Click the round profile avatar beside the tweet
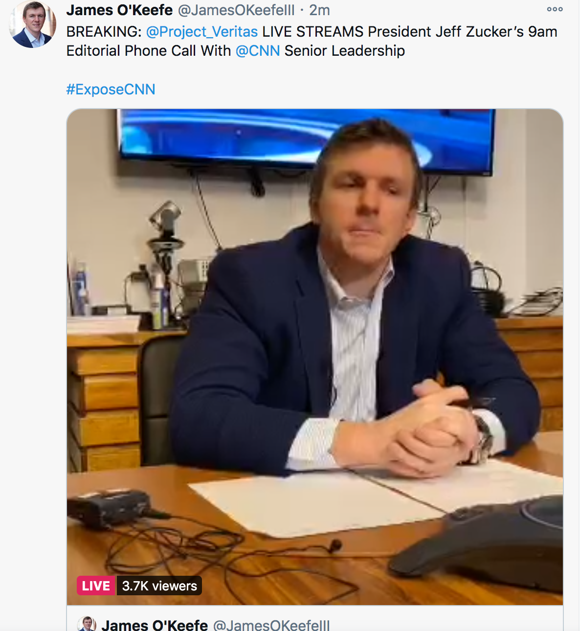Viewport: 580px width, 631px height. [x=33, y=24]
